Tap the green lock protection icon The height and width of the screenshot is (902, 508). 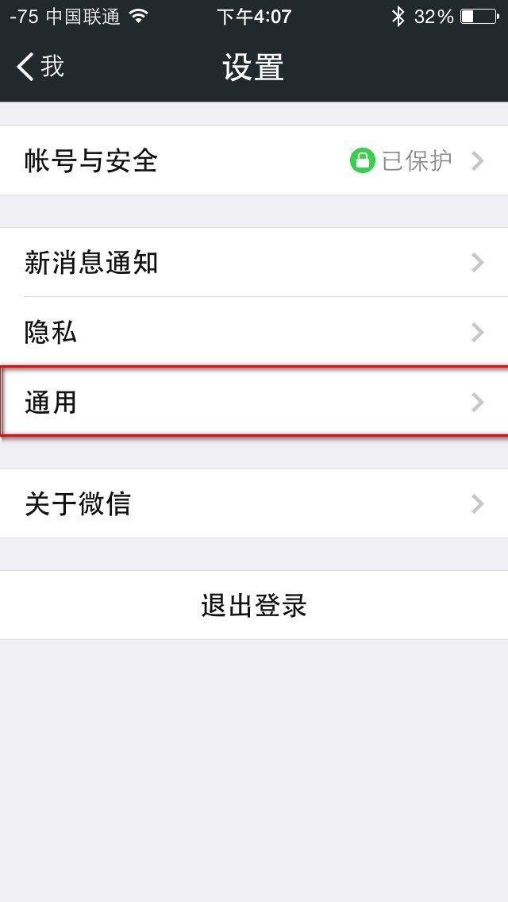363,161
